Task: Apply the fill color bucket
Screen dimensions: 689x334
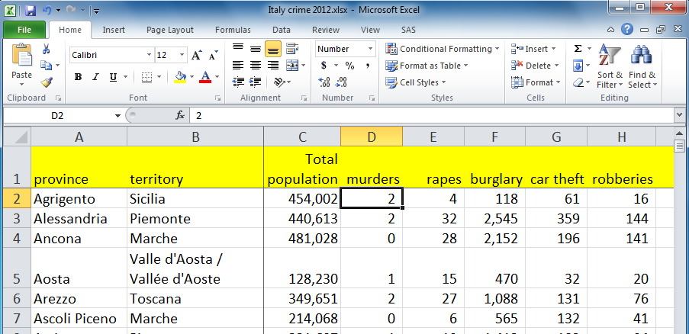Action: tap(180, 77)
